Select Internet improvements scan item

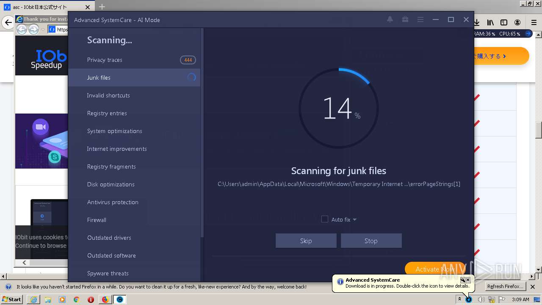[134, 149]
